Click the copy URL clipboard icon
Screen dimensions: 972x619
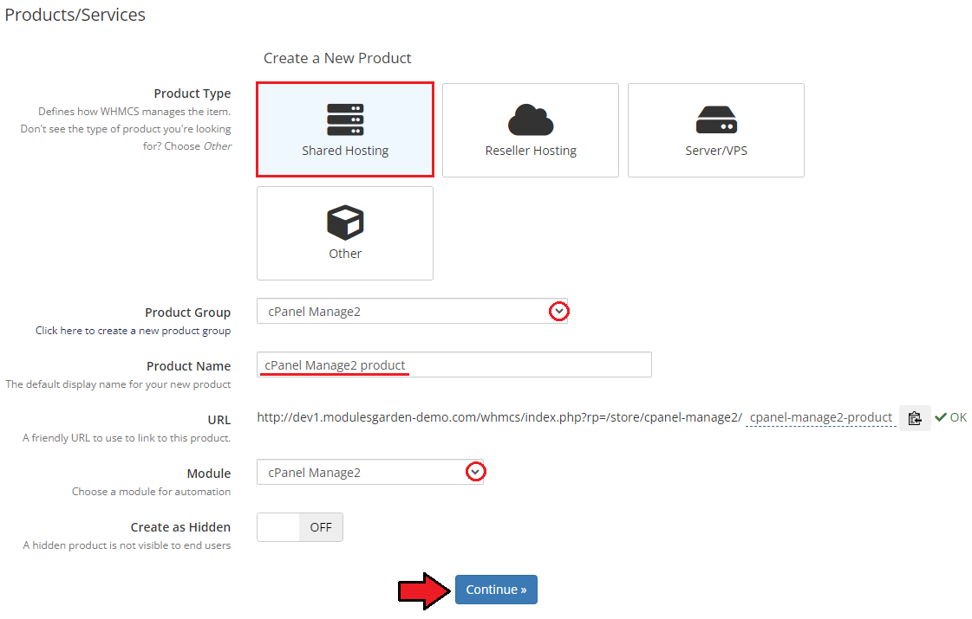click(915, 418)
